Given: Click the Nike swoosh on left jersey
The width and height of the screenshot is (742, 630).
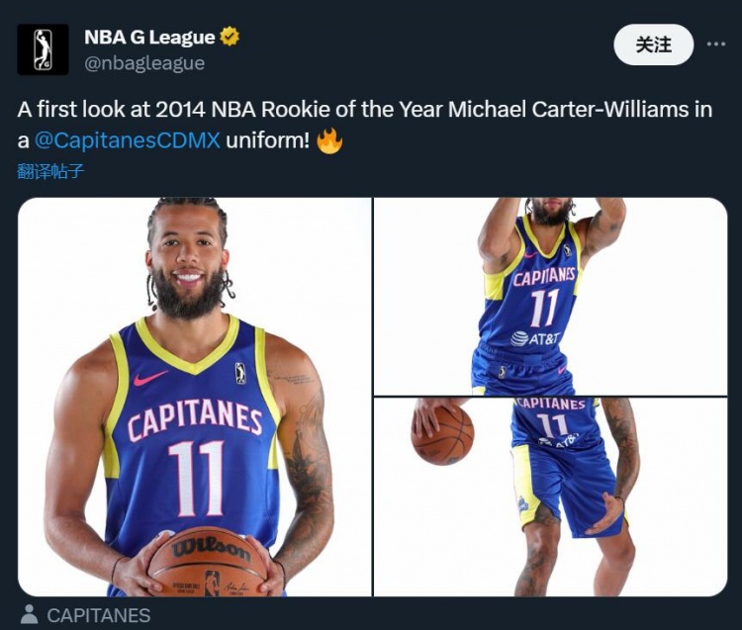Looking at the screenshot, I should [149, 378].
